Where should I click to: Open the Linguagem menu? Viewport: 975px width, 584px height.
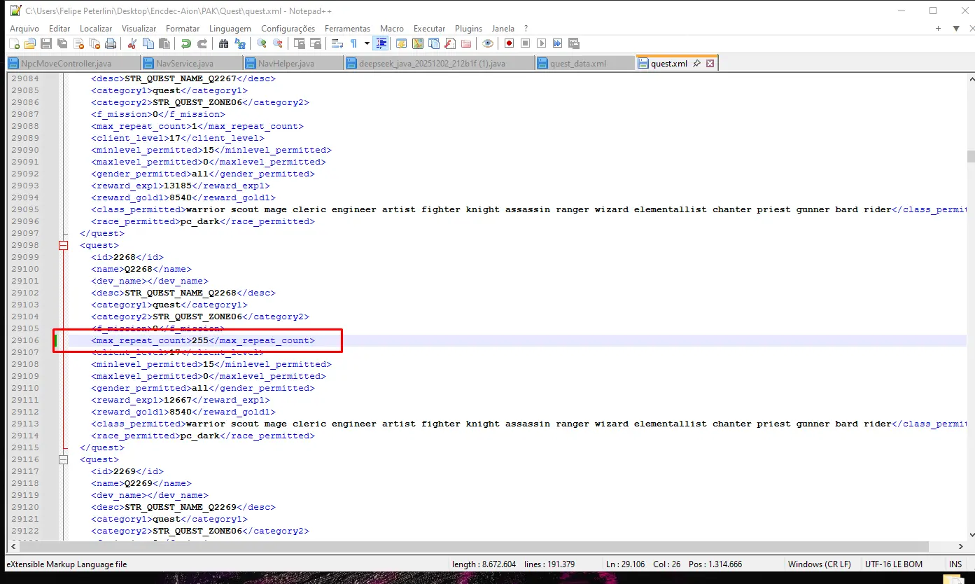pos(230,29)
